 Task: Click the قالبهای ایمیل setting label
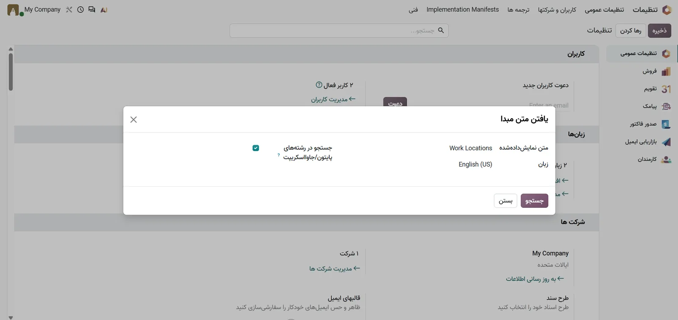[344, 298]
